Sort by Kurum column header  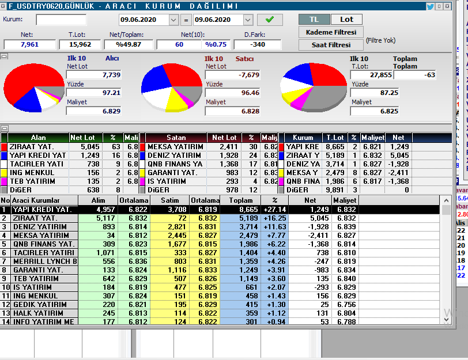coord(303,138)
